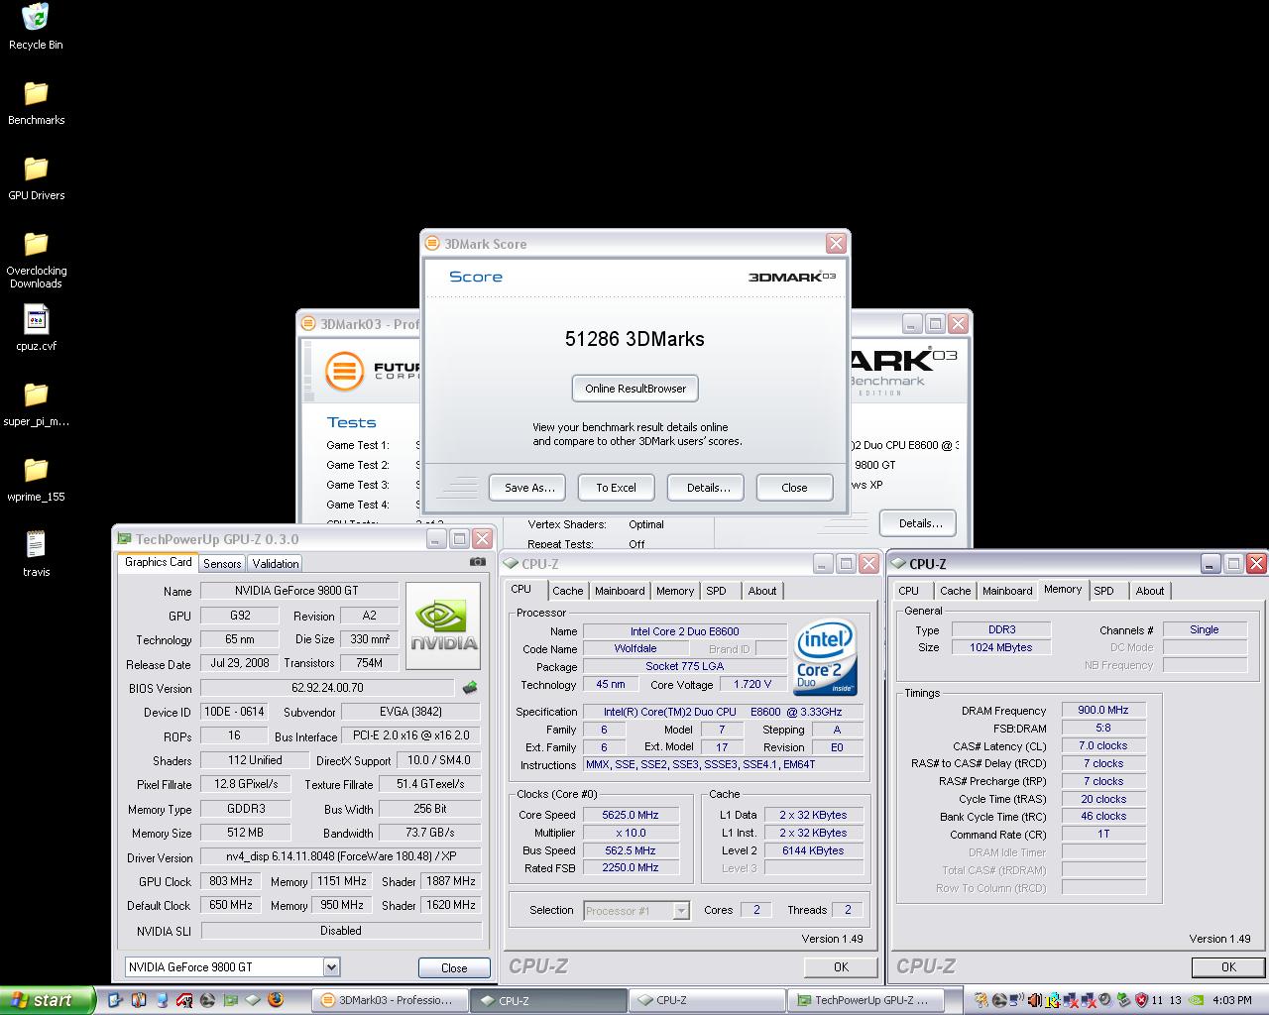Click OK in CPU-Z processor window
Image resolution: width=1269 pixels, height=1015 pixels.
(x=841, y=967)
